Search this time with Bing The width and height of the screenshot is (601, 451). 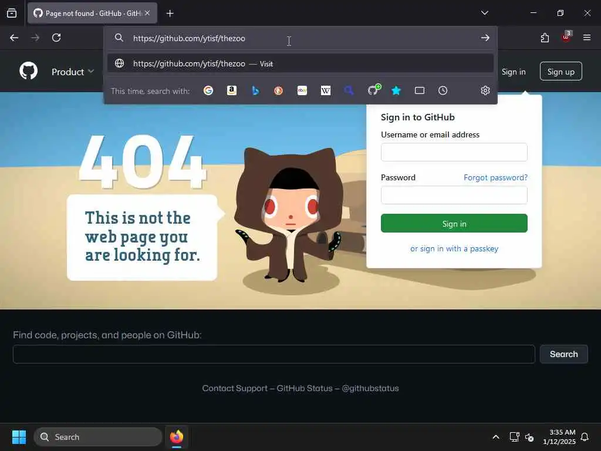(255, 90)
